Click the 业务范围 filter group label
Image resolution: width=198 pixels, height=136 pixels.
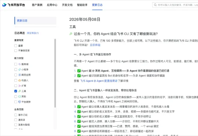tap(19, 109)
